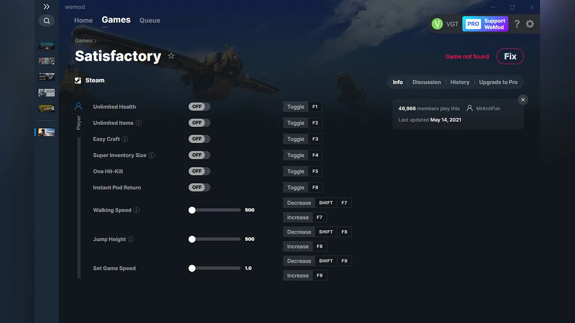Click the PRO Support WeMod button

pos(485,24)
